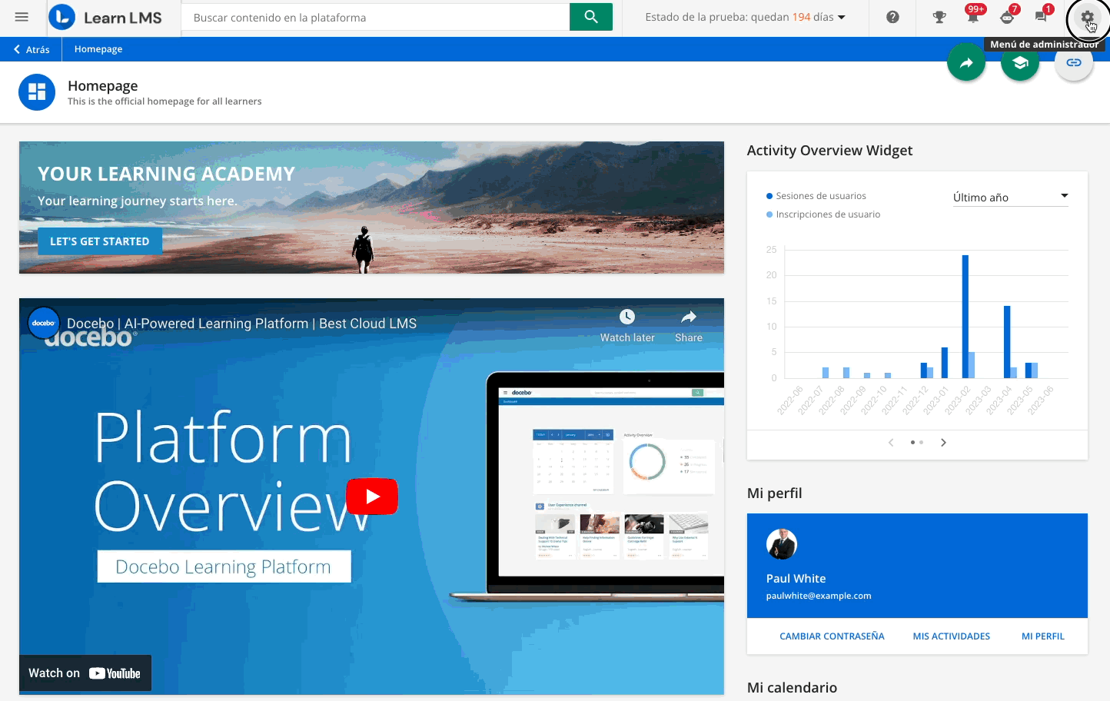Screen dimensions: 1110x701
Task: Click the Watch later clock icon
Action: pyautogui.click(x=627, y=317)
